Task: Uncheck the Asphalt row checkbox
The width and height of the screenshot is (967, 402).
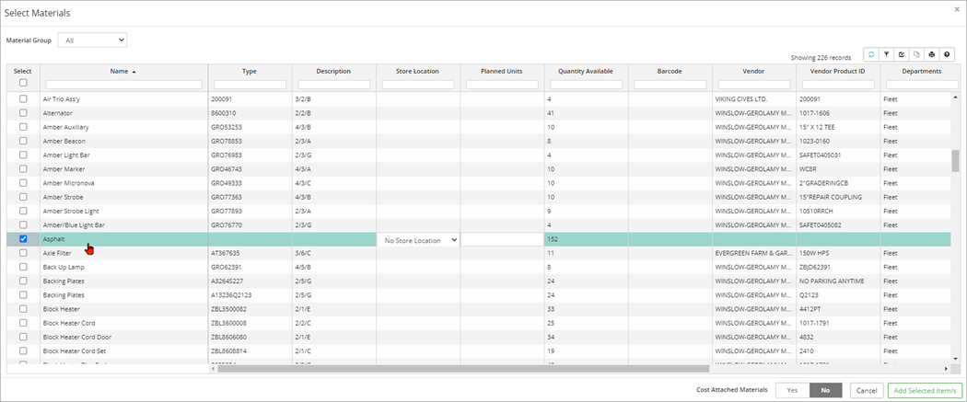Action: (x=23, y=239)
